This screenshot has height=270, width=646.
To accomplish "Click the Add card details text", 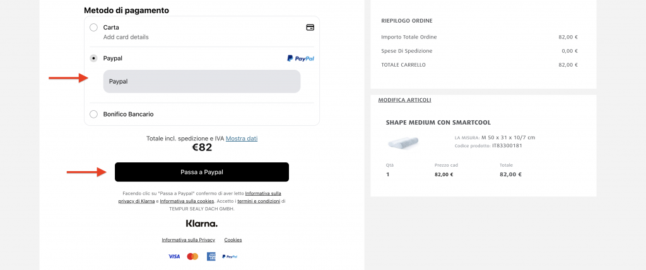I will (x=126, y=37).
